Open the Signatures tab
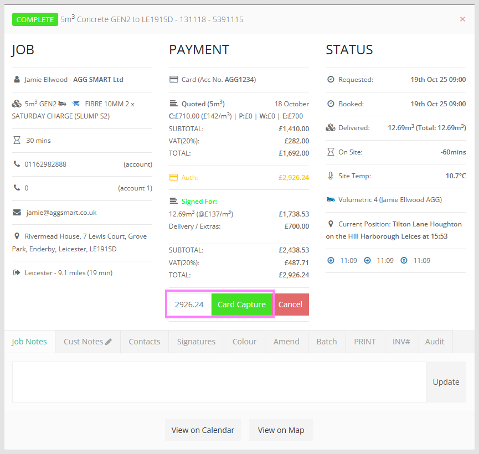479x454 pixels. point(196,342)
